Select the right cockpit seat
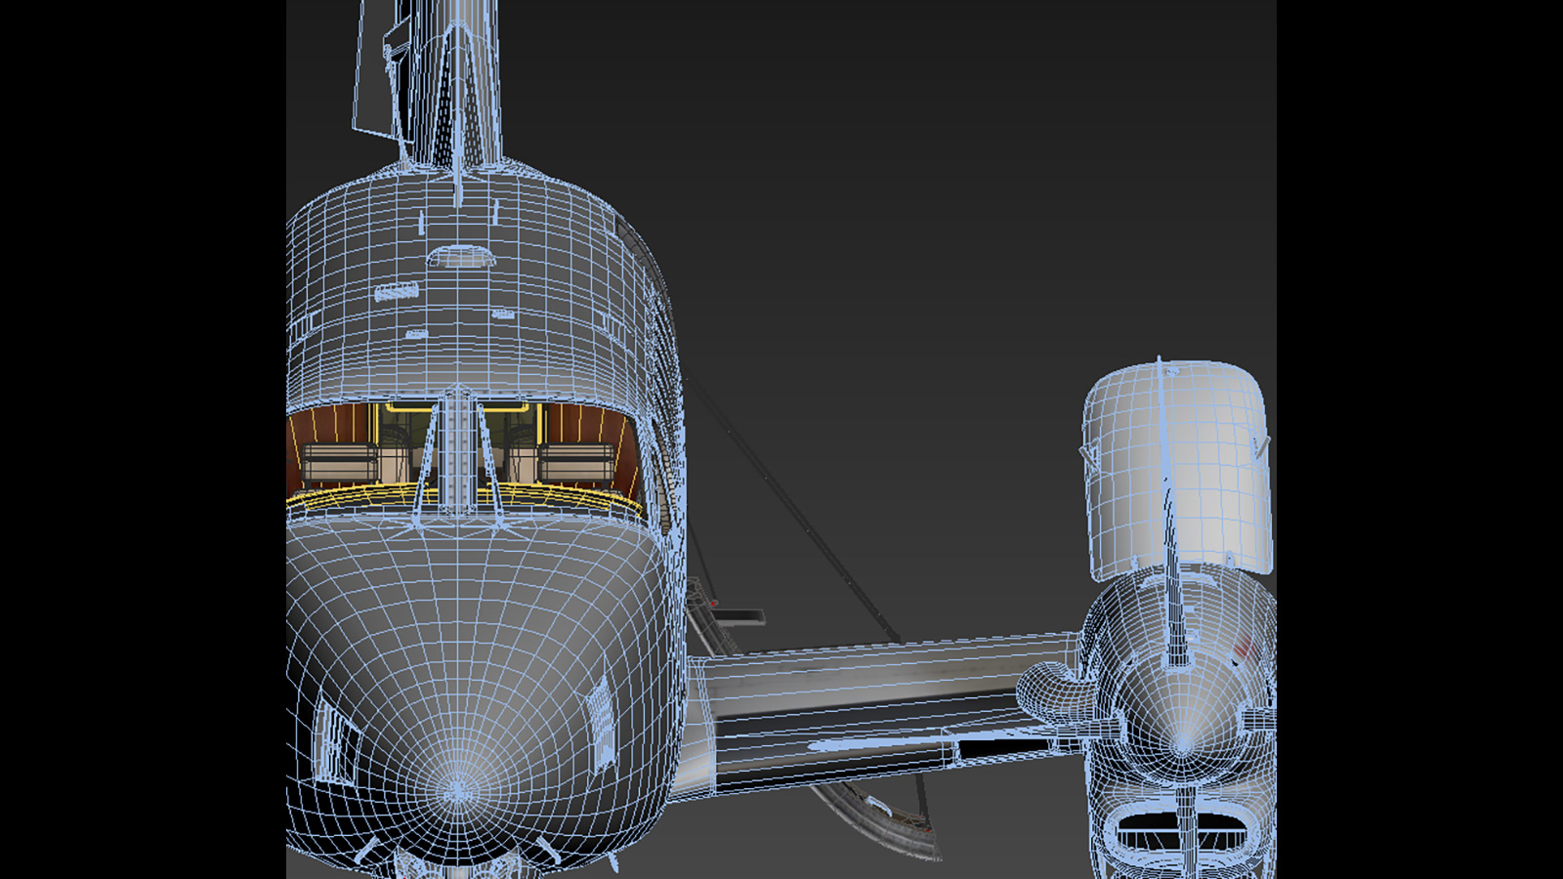This screenshot has width=1563, height=879. tap(576, 463)
